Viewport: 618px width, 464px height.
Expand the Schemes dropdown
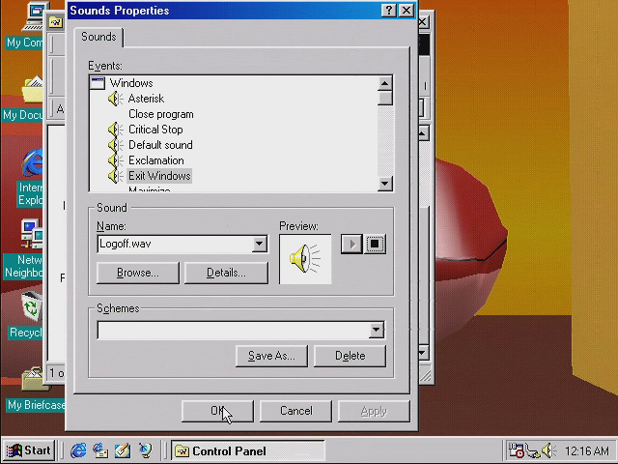(377, 330)
